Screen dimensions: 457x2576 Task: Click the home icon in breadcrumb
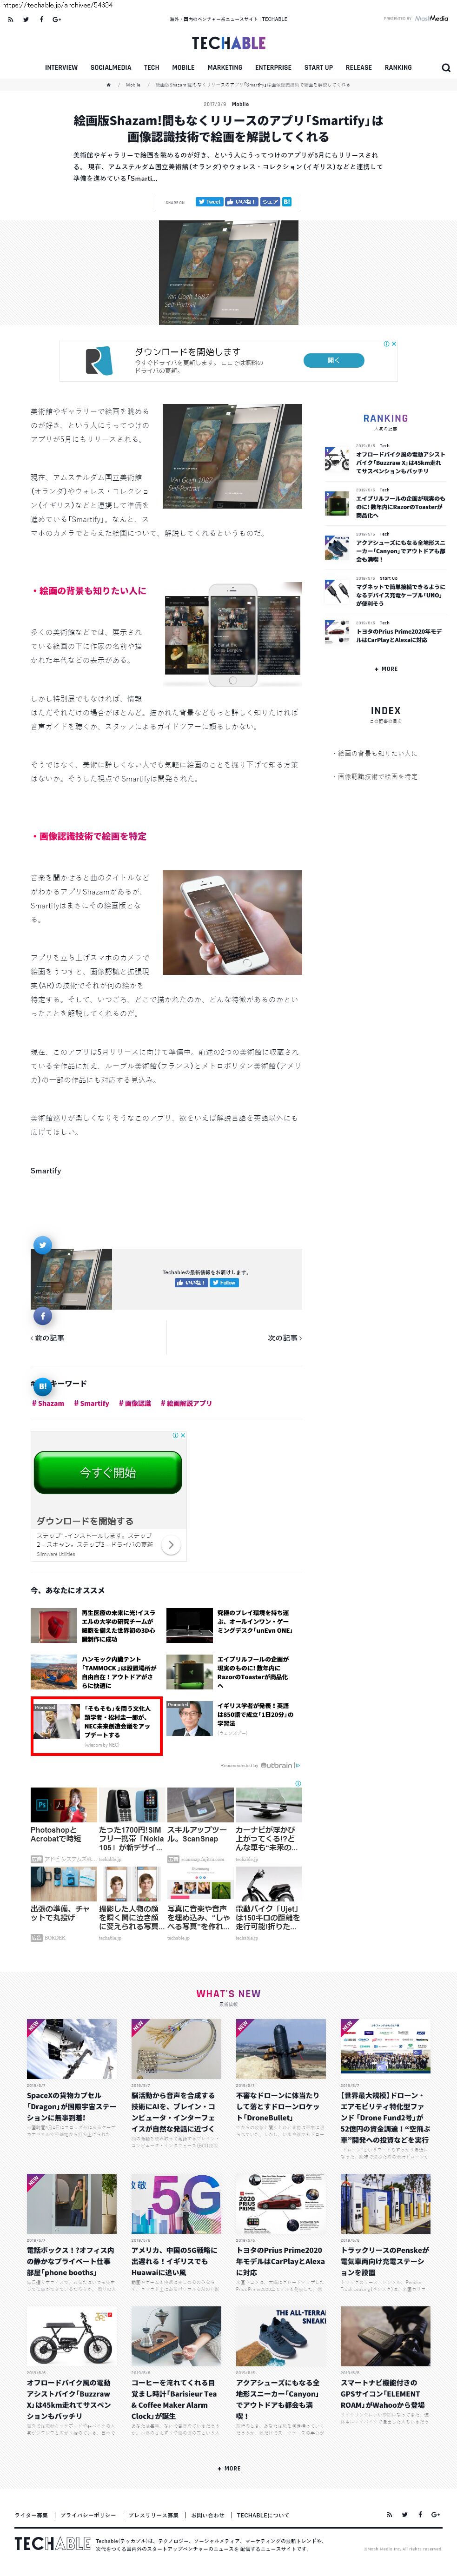[x=109, y=85]
